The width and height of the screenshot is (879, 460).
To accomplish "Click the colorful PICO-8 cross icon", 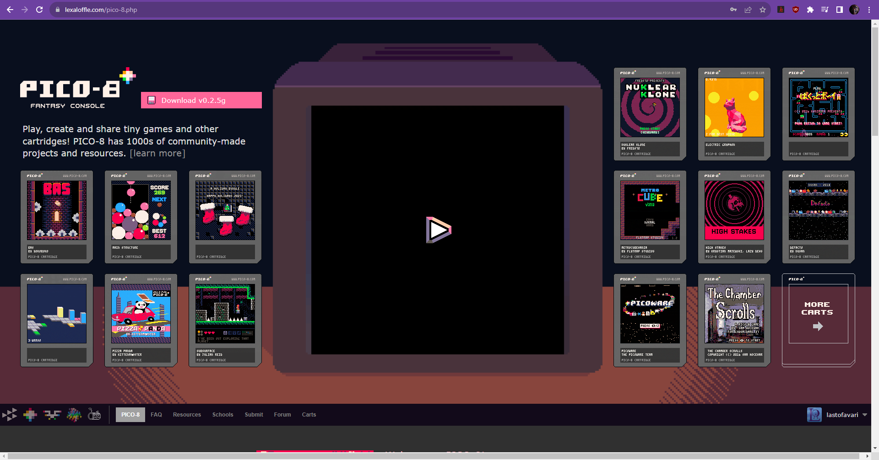I will click(x=30, y=415).
